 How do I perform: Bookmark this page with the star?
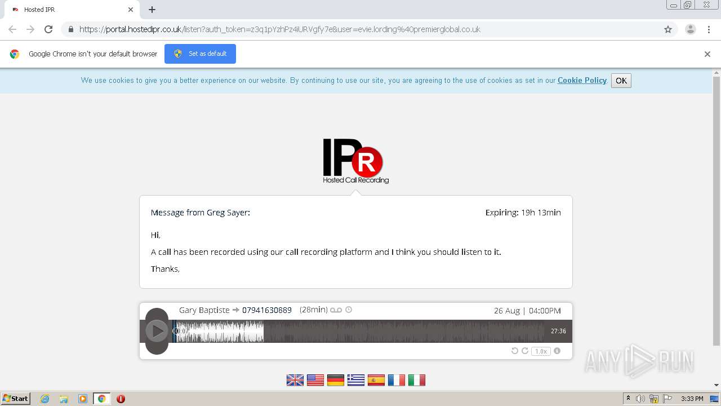coord(668,29)
